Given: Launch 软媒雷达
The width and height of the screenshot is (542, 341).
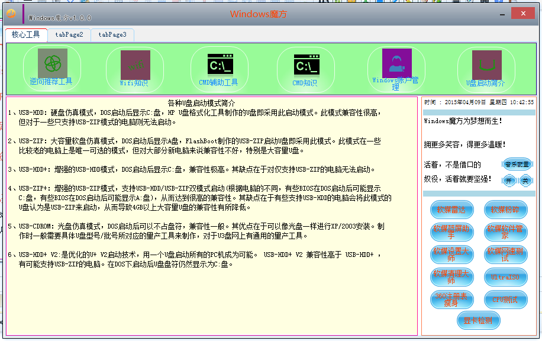Looking at the screenshot, I should tap(451, 210).
